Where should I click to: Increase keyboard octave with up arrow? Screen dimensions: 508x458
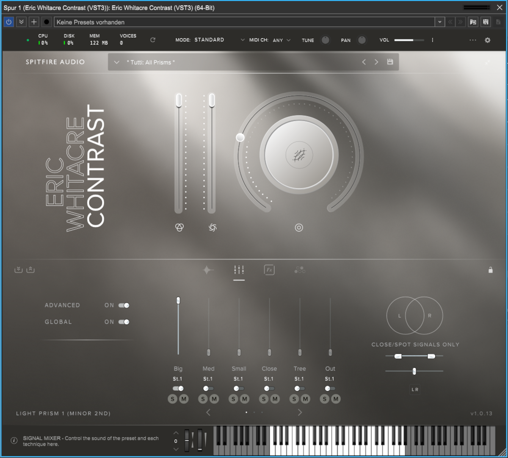[x=176, y=433]
